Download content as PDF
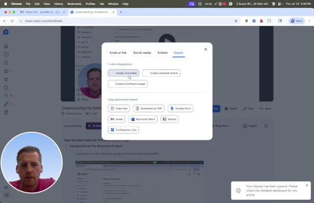The image size is (314, 203). tap(149, 108)
